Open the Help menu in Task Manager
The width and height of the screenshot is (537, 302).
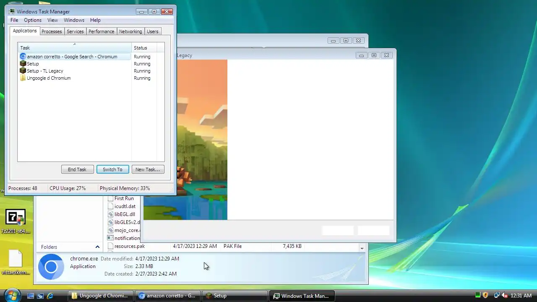pyautogui.click(x=95, y=20)
